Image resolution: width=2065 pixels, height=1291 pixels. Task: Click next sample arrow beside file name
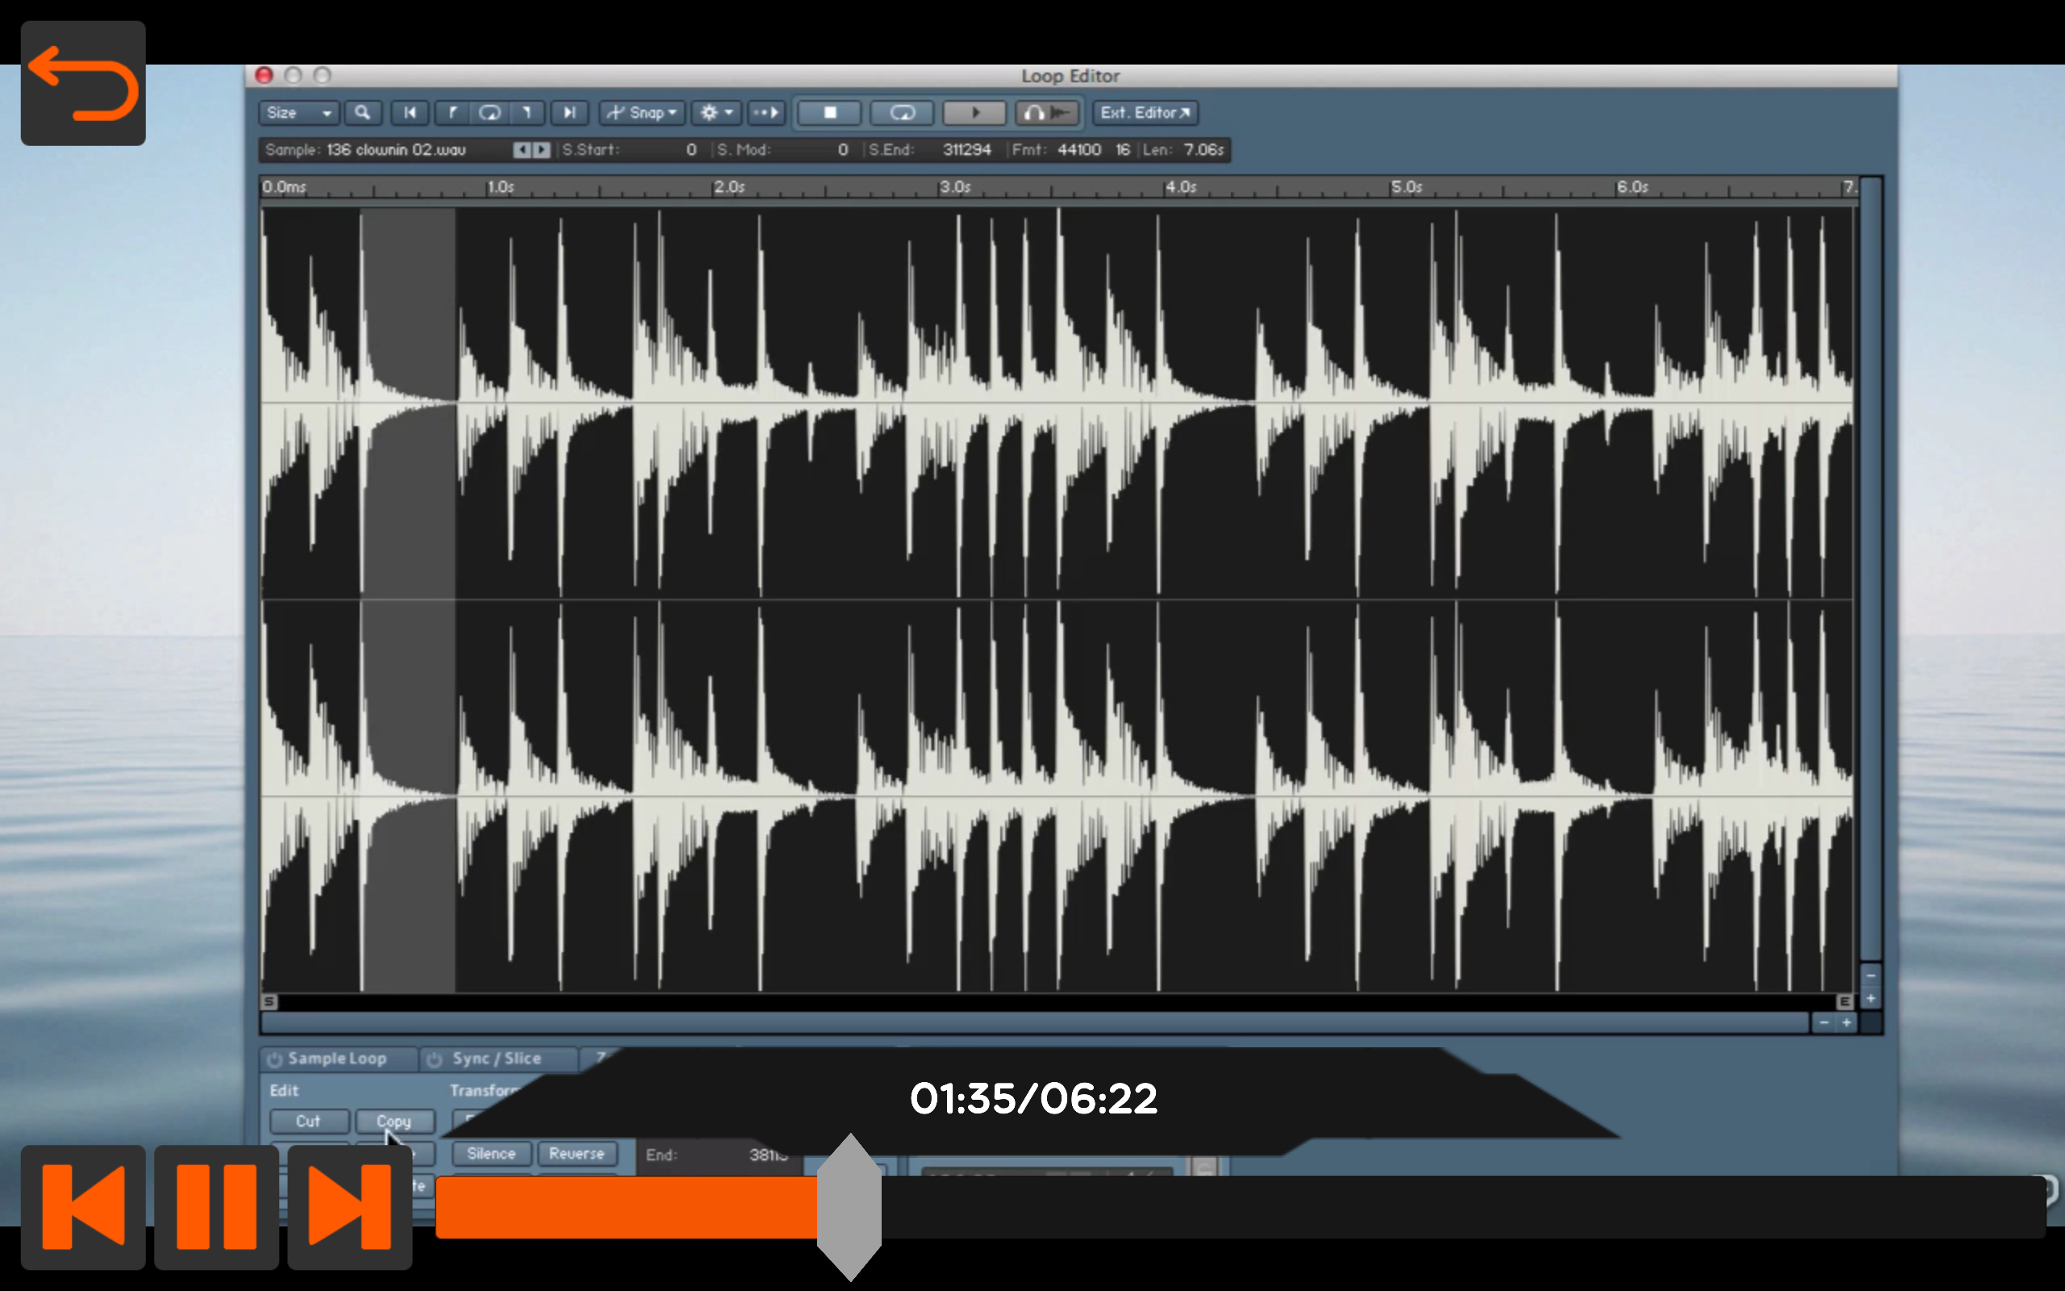click(x=542, y=150)
